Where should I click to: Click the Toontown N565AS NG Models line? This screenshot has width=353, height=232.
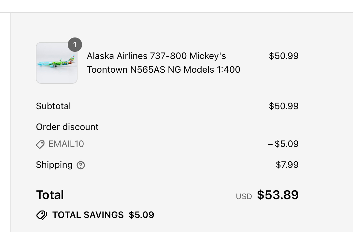point(163,70)
